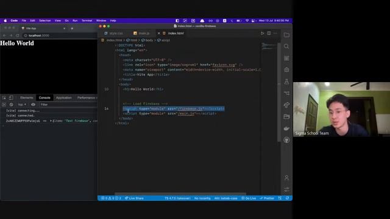Open the Search icon in VS Code sidebar
Screen dimensions: 390x219
286,46
